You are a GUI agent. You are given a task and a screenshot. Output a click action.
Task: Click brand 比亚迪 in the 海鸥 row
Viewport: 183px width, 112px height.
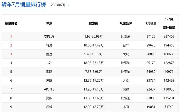click(126, 72)
